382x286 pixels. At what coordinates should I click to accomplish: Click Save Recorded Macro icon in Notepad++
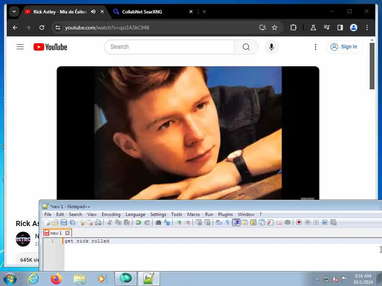(333, 222)
